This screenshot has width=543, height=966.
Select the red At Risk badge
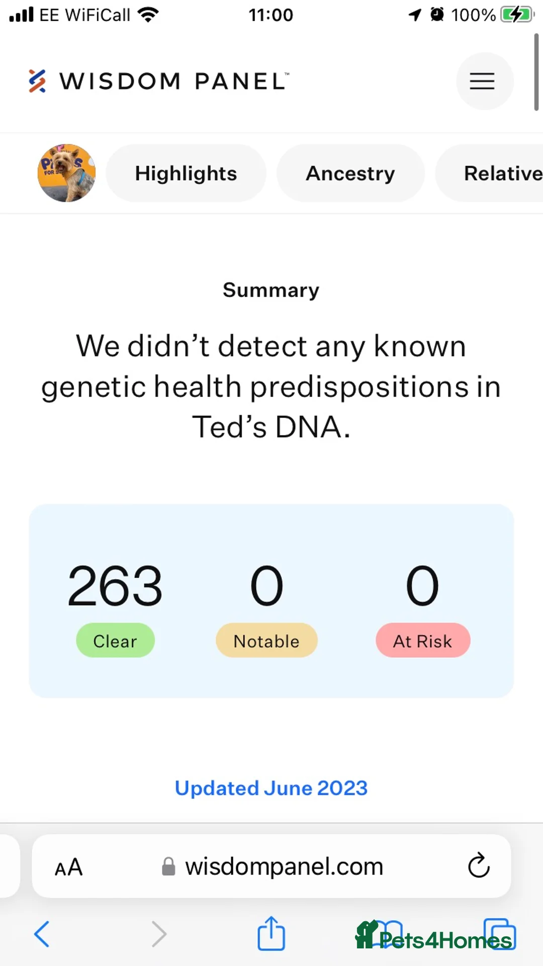tap(422, 641)
